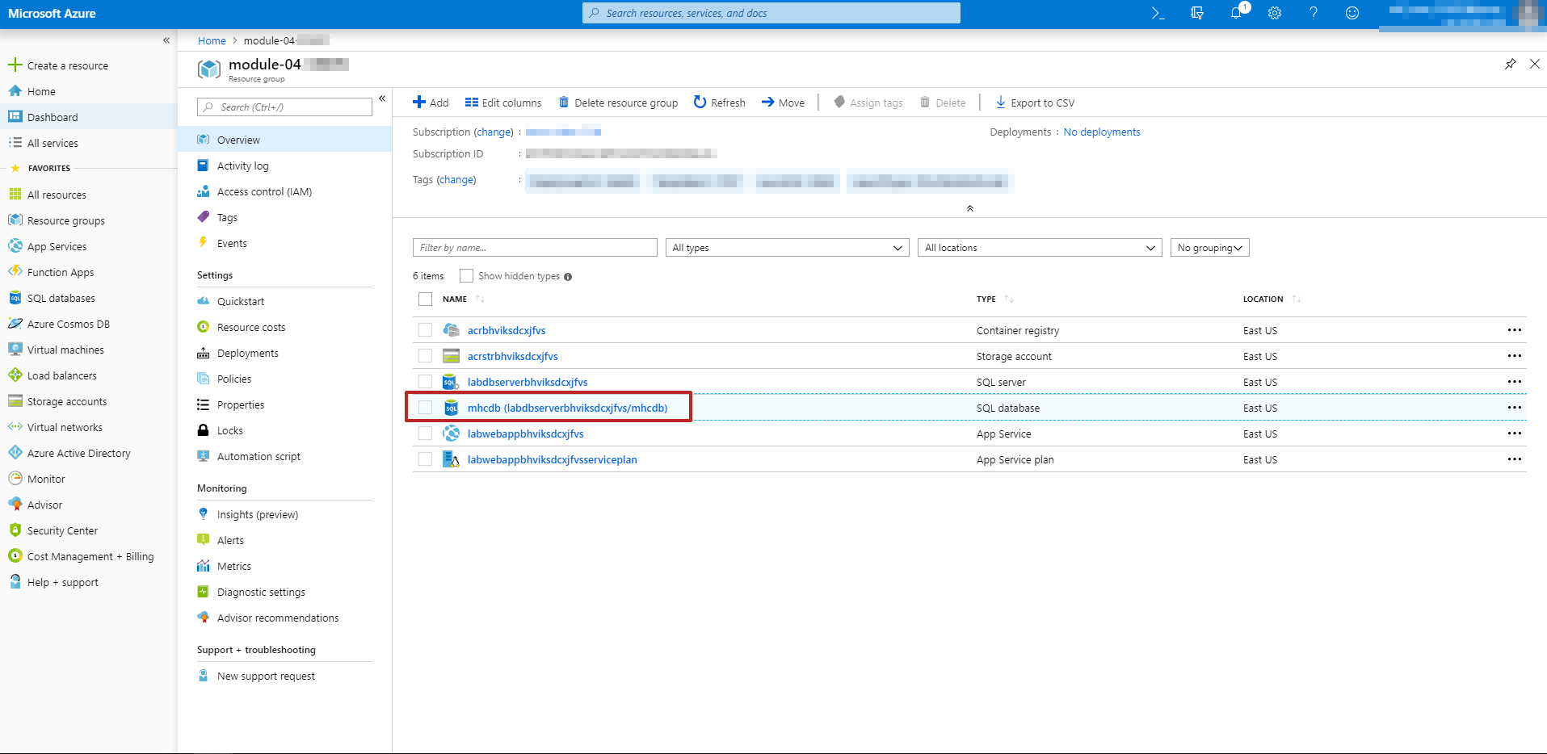
Task: Open notifications bell icon
Action: tap(1236, 13)
